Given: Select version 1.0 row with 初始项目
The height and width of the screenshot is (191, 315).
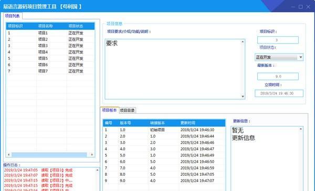Looking at the screenshot, I should coord(164,130).
